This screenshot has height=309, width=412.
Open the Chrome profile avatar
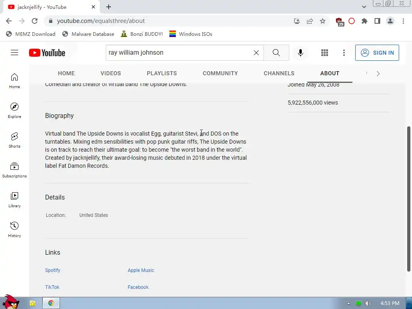pyautogui.click(x=390, y=21)
